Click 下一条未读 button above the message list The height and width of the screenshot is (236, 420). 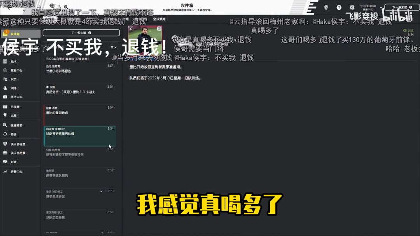(81, 33)
